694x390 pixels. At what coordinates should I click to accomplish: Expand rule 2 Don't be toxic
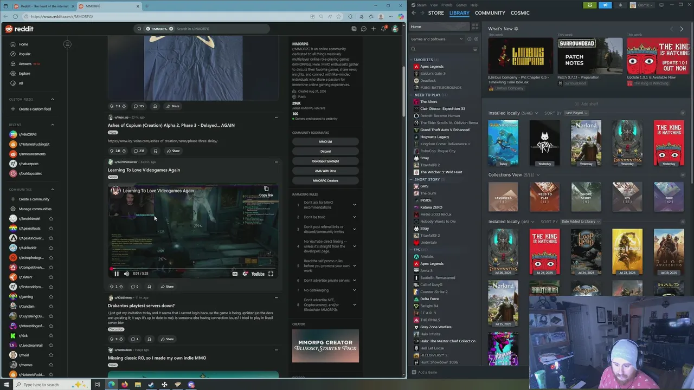coord(355,217)
